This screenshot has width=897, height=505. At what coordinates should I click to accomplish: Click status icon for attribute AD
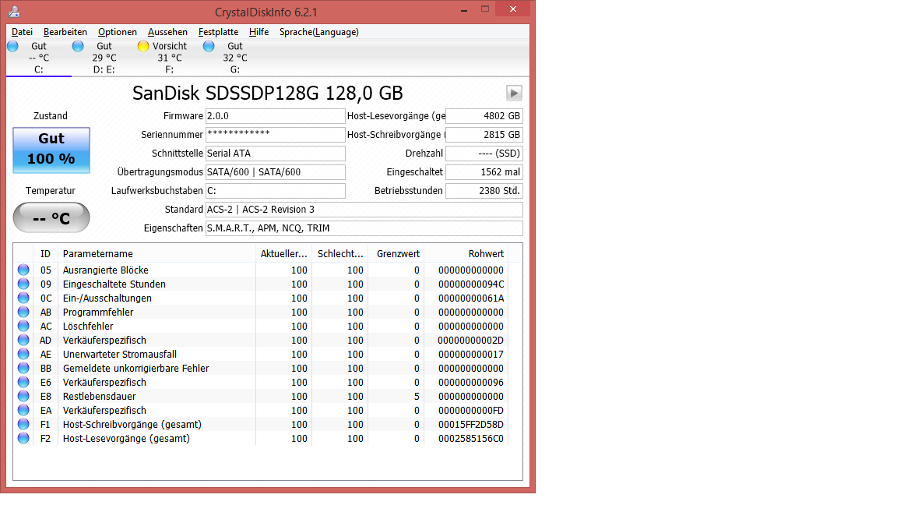(23, 340)
